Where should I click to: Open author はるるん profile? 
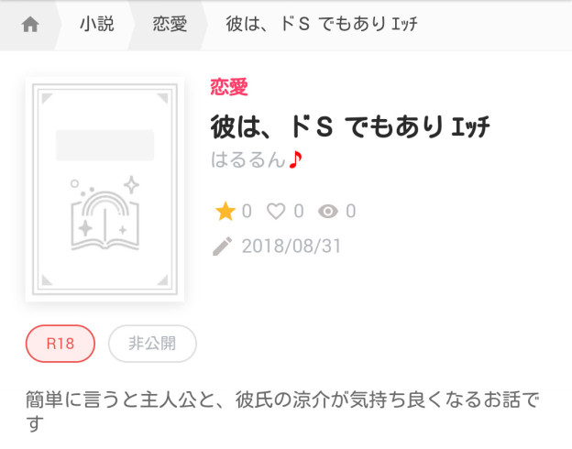247,159
